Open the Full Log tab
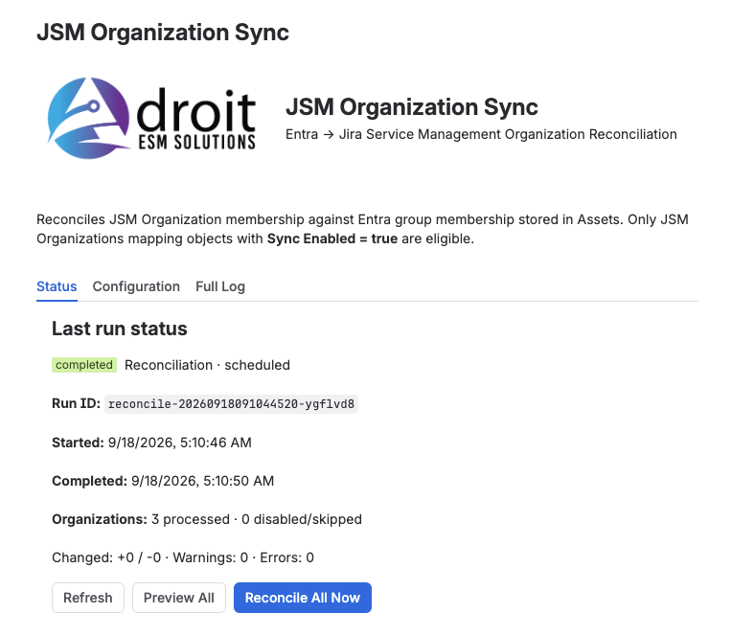The image size is (731, 636). pyautogui.click(x=220, y=286)
